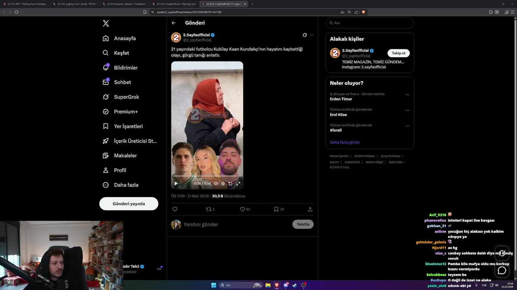
Task: Click the Grok icon on the post header
Action: point(305,35)
